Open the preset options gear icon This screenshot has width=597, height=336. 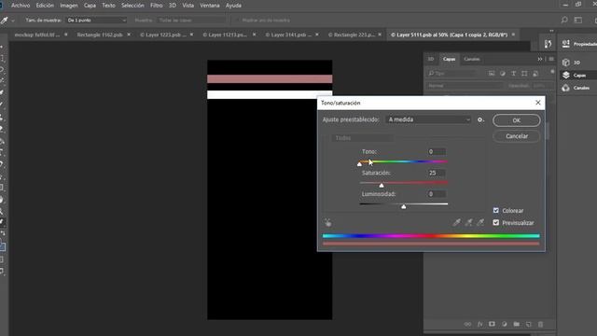[x=480, y=119]
